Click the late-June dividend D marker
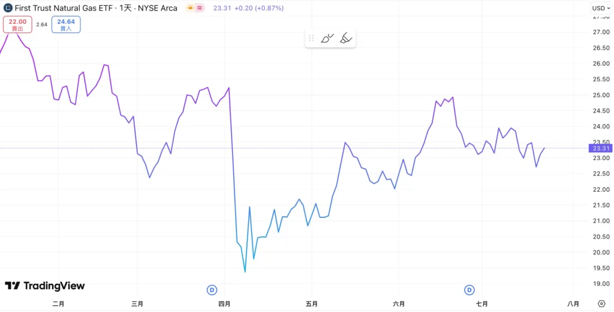 pyautogui.click(x=469, y=290)
